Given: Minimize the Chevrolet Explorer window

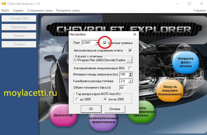Looking at the screenshot, I should click(177, 3).
